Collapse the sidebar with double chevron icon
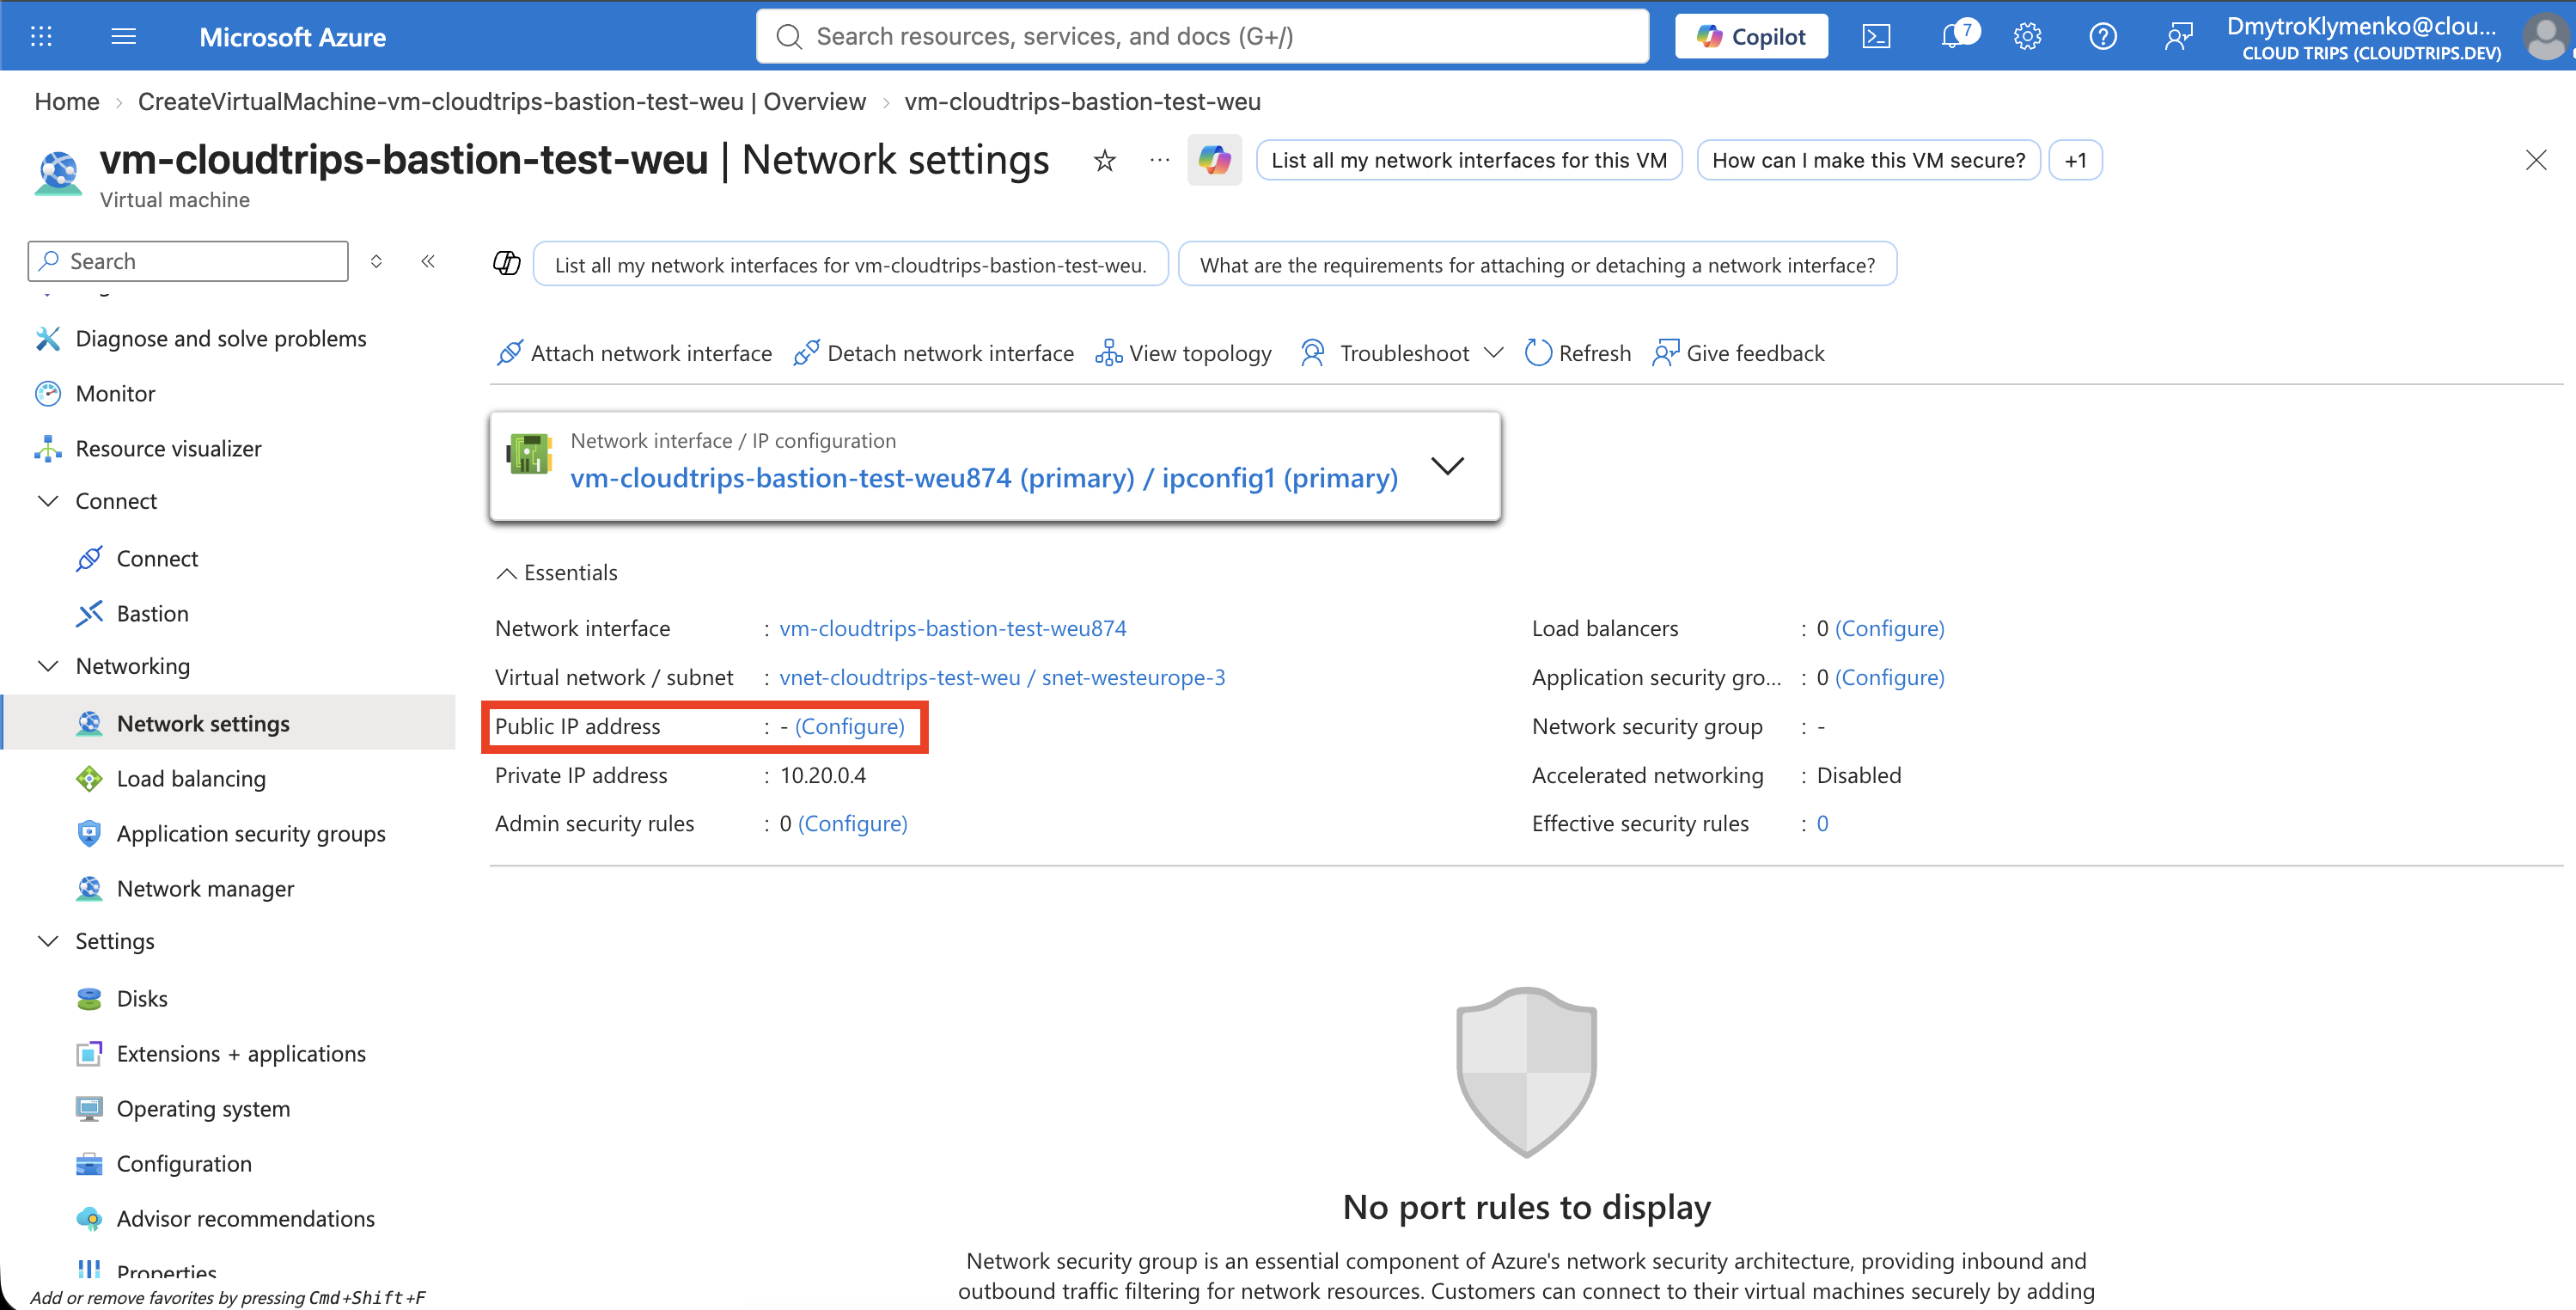This screenshot has height=1310, width=2576. pos(428,261)
